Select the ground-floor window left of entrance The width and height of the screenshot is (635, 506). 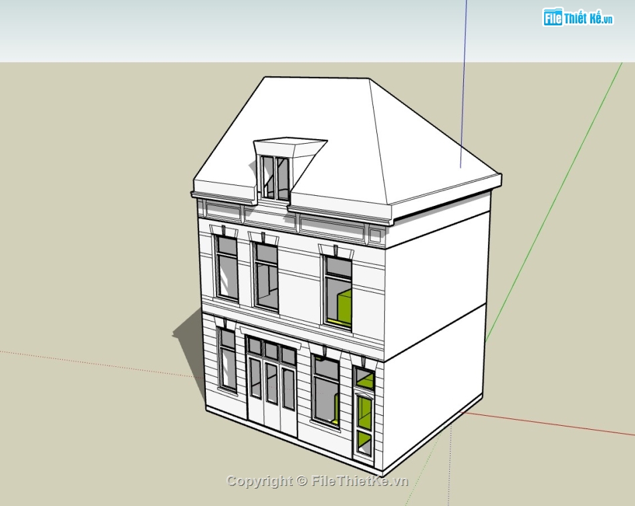[227, 360]
